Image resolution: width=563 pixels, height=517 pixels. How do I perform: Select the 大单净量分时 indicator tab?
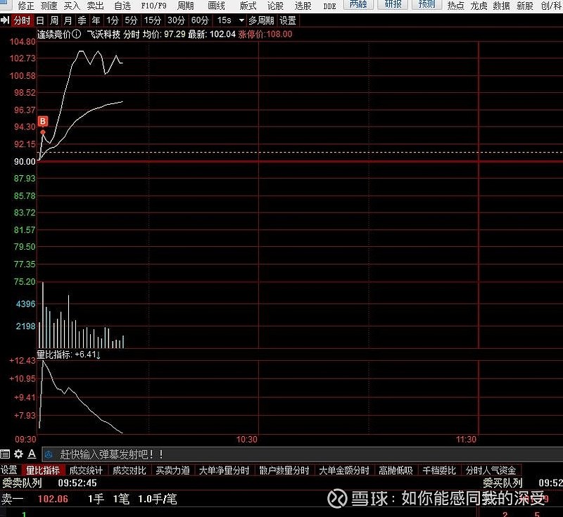click(x=224, y=470)
